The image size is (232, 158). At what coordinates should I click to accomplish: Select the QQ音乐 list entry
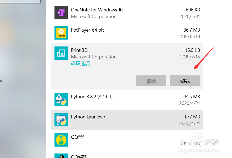(x=127, y=140)
